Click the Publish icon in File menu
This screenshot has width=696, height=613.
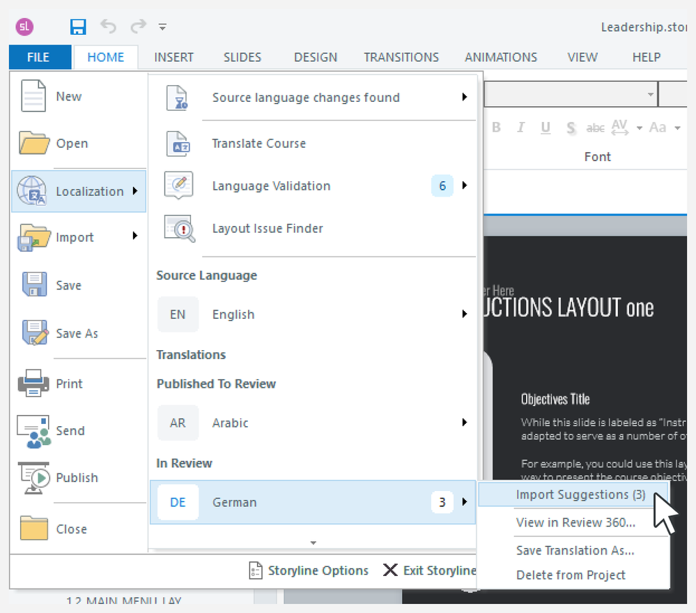pos(33,478)
